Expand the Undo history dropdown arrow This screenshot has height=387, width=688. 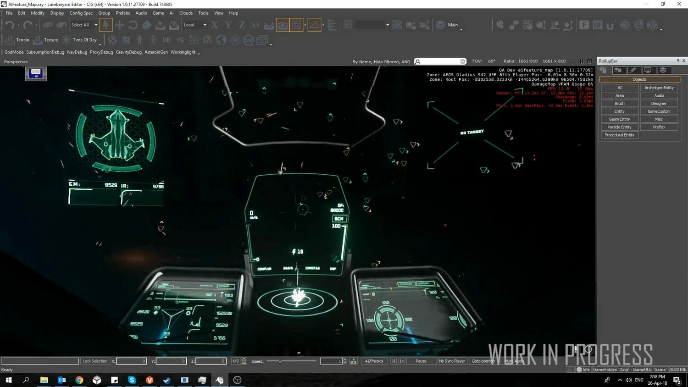coord(18,25)
